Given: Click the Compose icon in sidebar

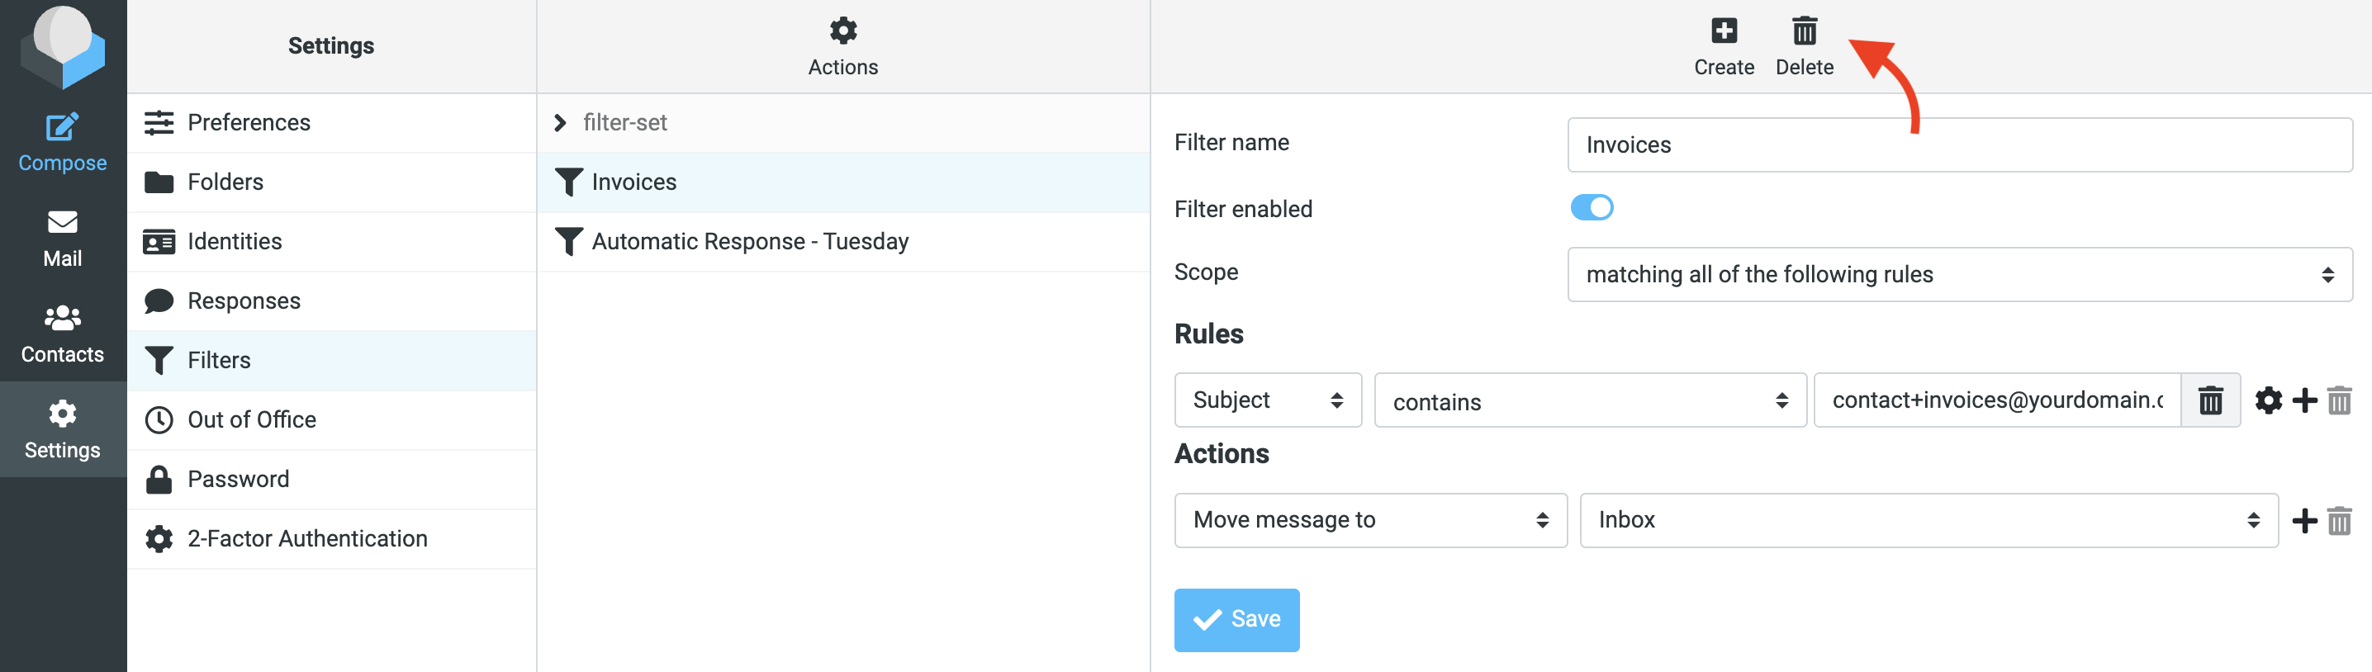Looking at the screenshot, I should click(63, 127).
